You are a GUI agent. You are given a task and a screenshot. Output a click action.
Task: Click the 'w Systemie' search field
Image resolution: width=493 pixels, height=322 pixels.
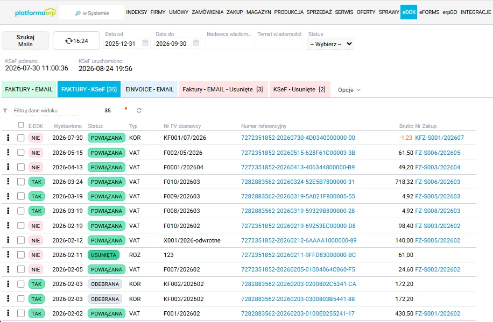point(91,12)
